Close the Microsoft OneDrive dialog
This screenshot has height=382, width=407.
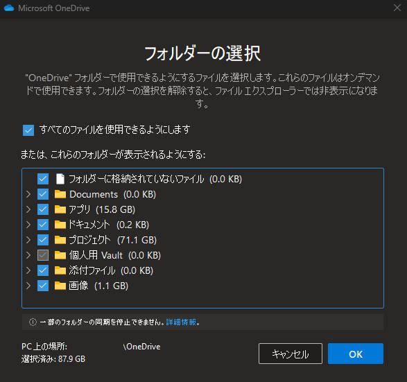point(397,8)
